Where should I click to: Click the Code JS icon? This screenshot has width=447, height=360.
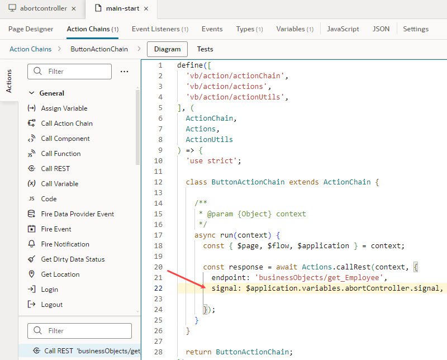pos(31,199)
